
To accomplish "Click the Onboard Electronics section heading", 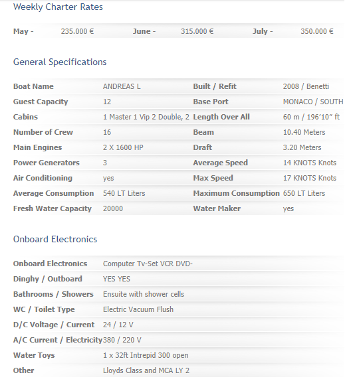I will (x=55, y=239).
